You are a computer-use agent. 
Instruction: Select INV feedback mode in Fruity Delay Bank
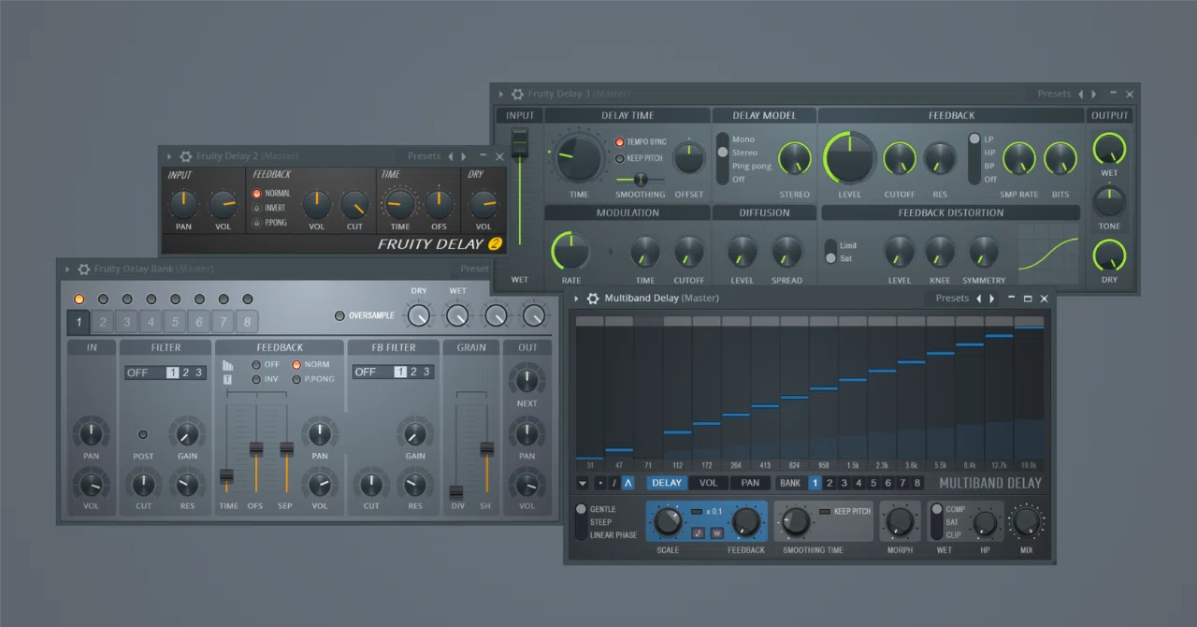click(x=256, y=379)
